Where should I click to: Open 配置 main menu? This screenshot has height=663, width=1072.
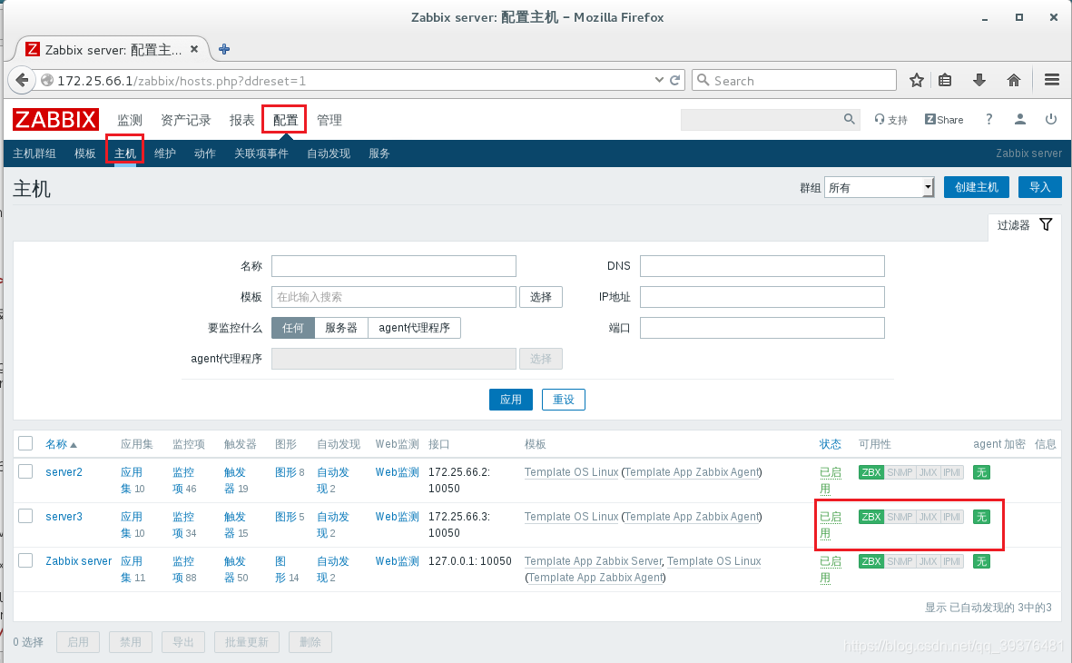click(285, 121)
